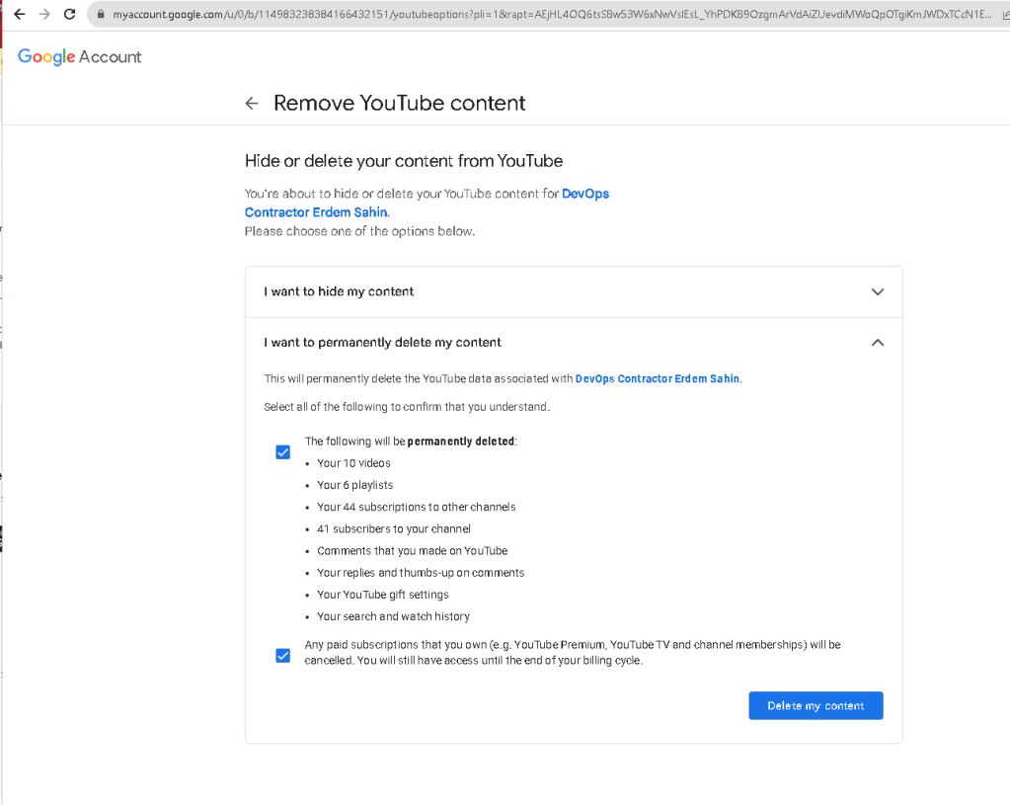Click Select all of the following instruction text
This screenshot has height=805, width=1010.
(407, 407)
